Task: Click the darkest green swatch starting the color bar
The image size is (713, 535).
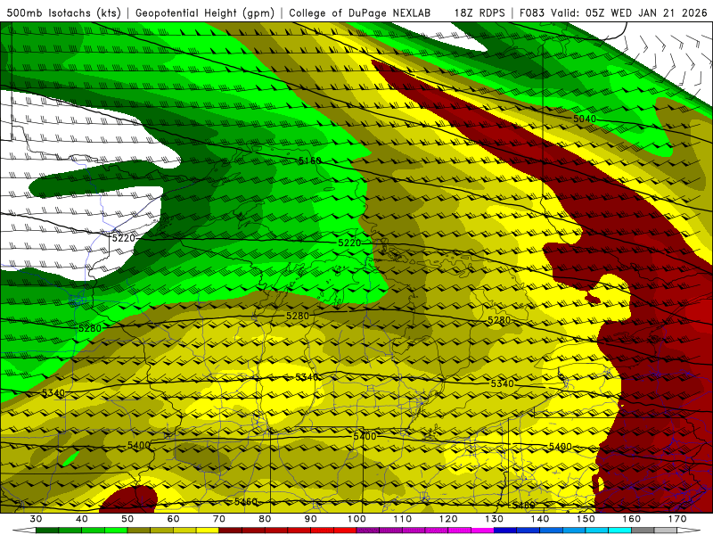Action: click(x=47, y=531)
